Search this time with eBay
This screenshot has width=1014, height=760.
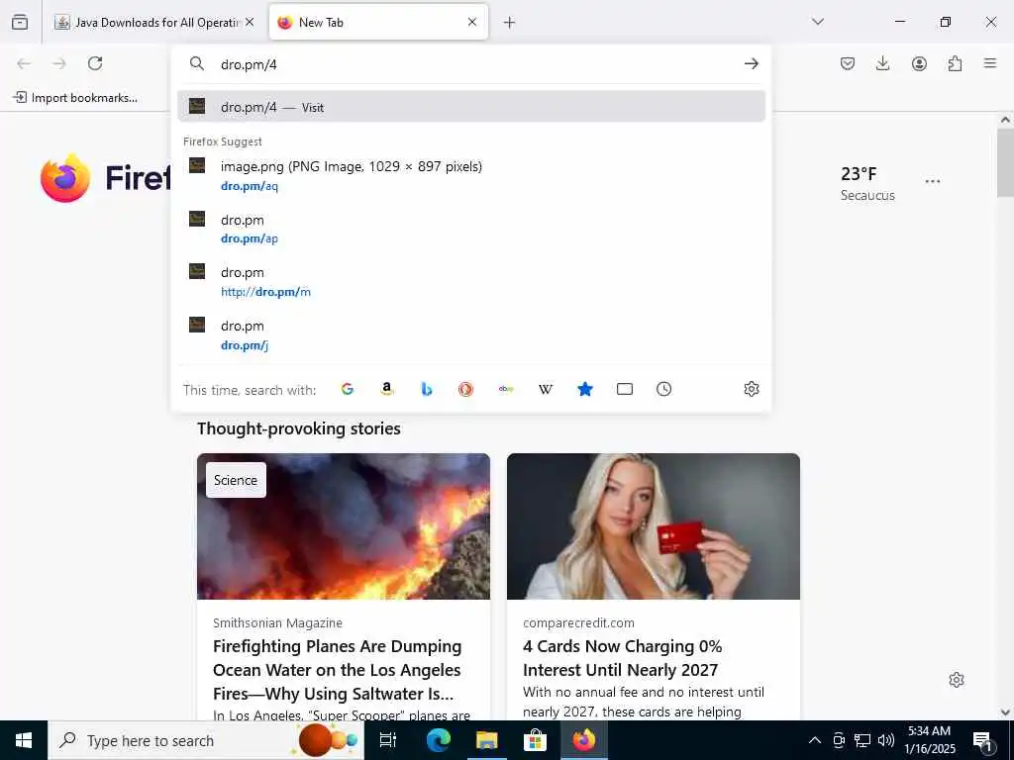(x=506, y=389)
